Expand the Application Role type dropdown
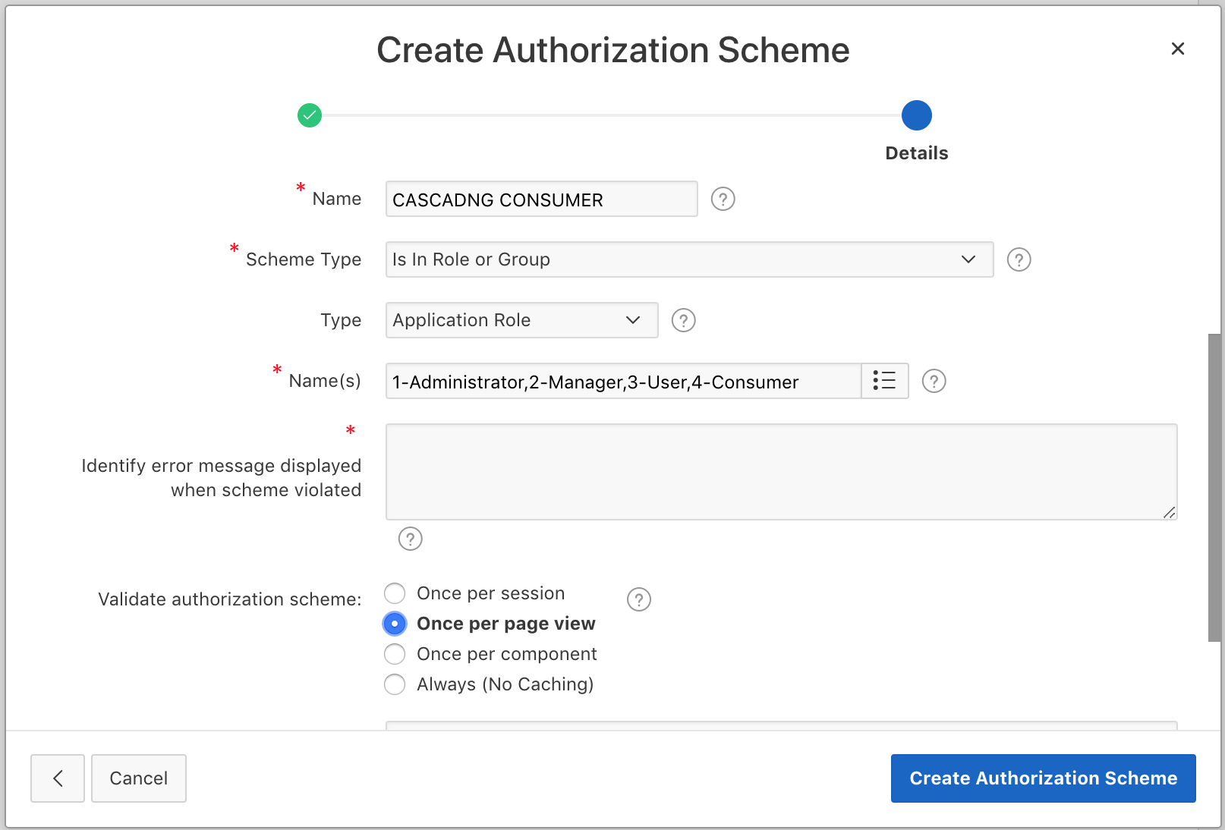 [521, 320]
